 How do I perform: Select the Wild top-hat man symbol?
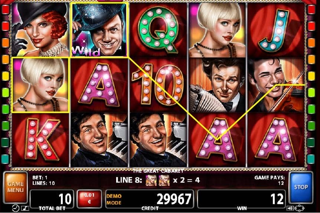tap(99, 30)
